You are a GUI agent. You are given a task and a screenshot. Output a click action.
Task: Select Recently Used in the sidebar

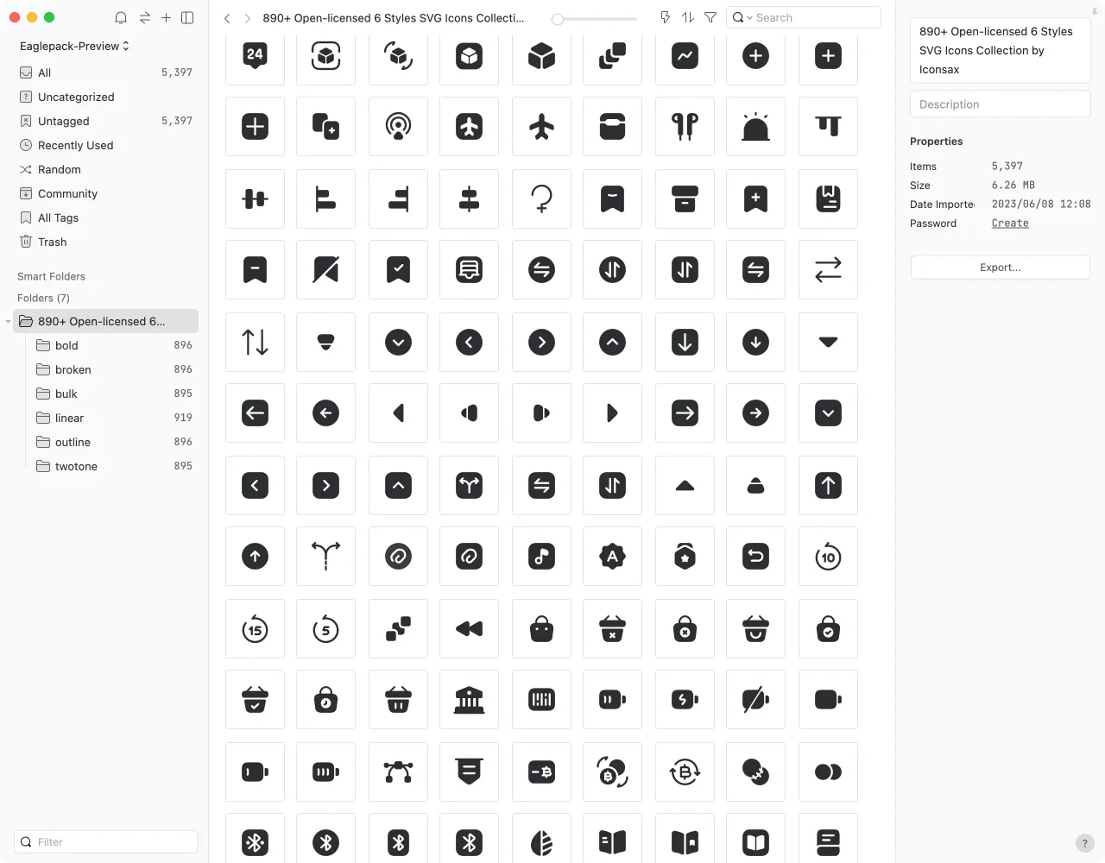pos(75,145)
